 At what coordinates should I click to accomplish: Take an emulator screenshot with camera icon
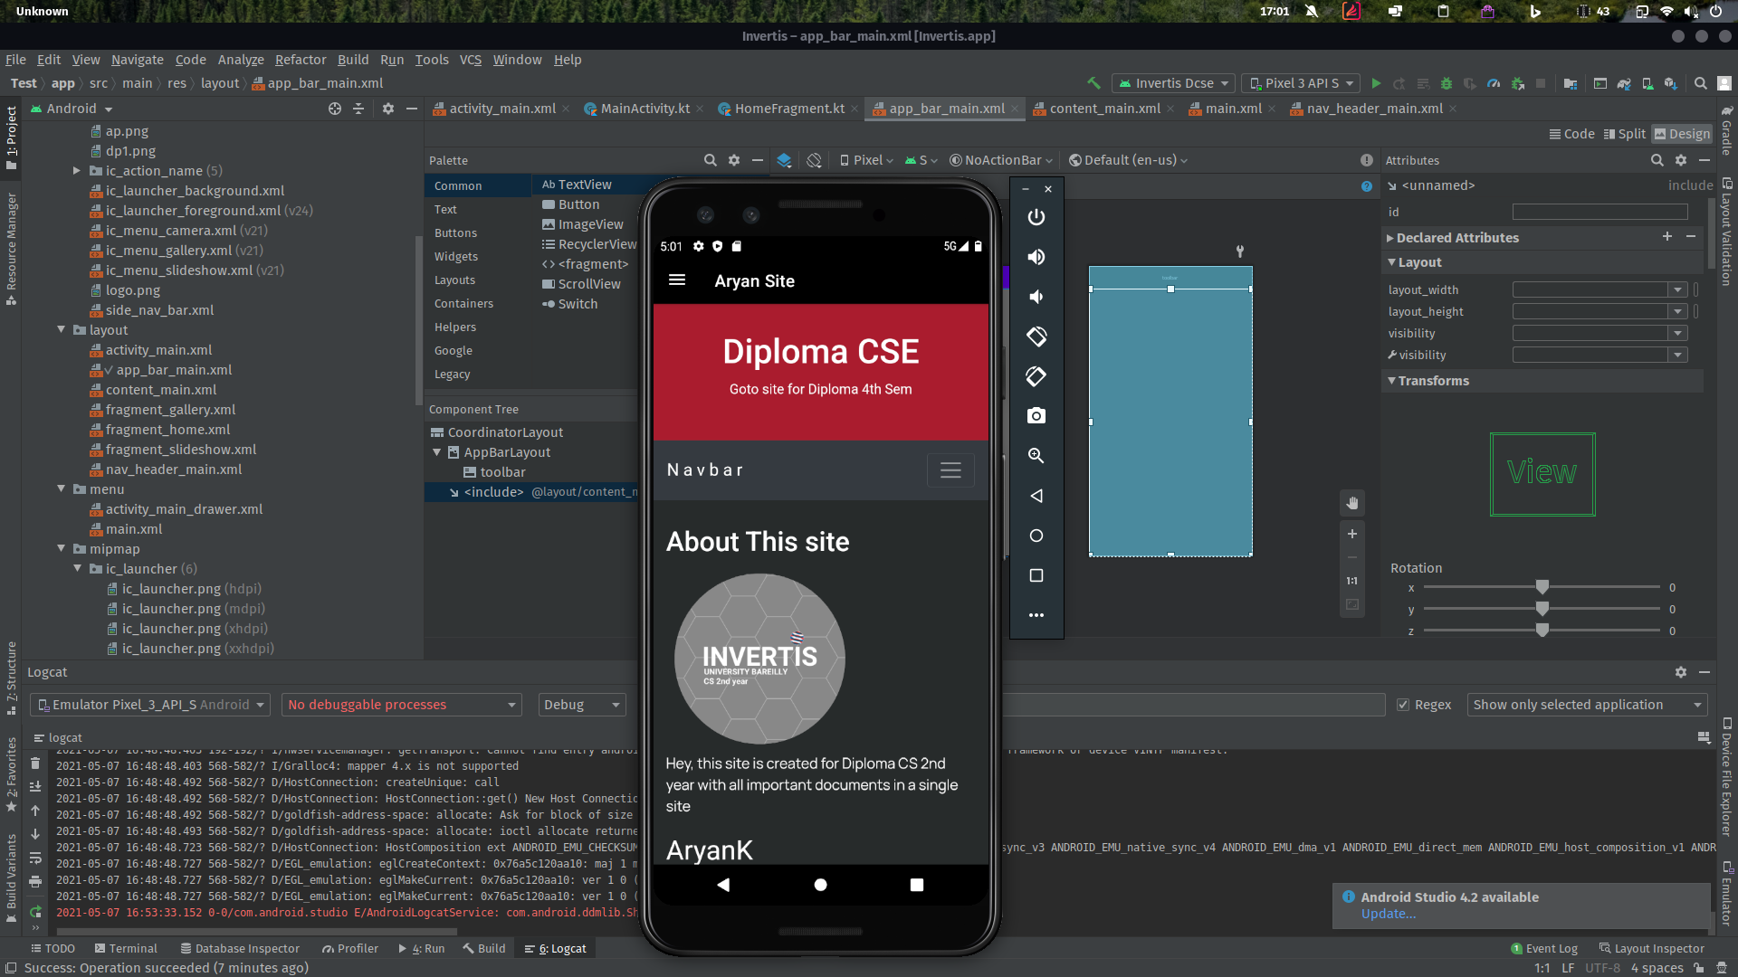[1036, 416]
